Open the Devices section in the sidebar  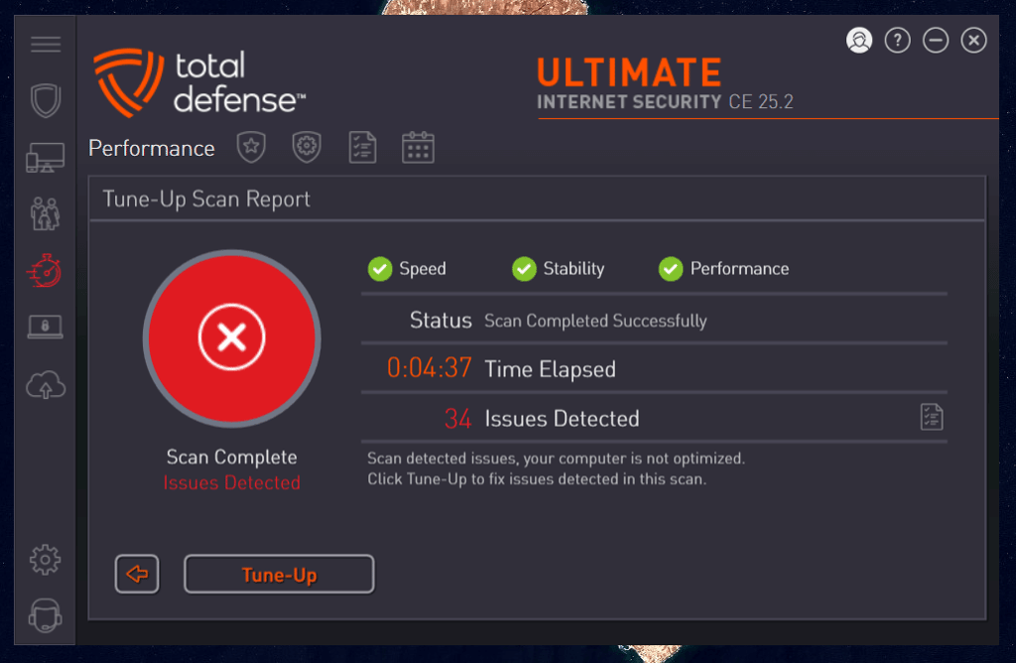click(x=46, y=158)
